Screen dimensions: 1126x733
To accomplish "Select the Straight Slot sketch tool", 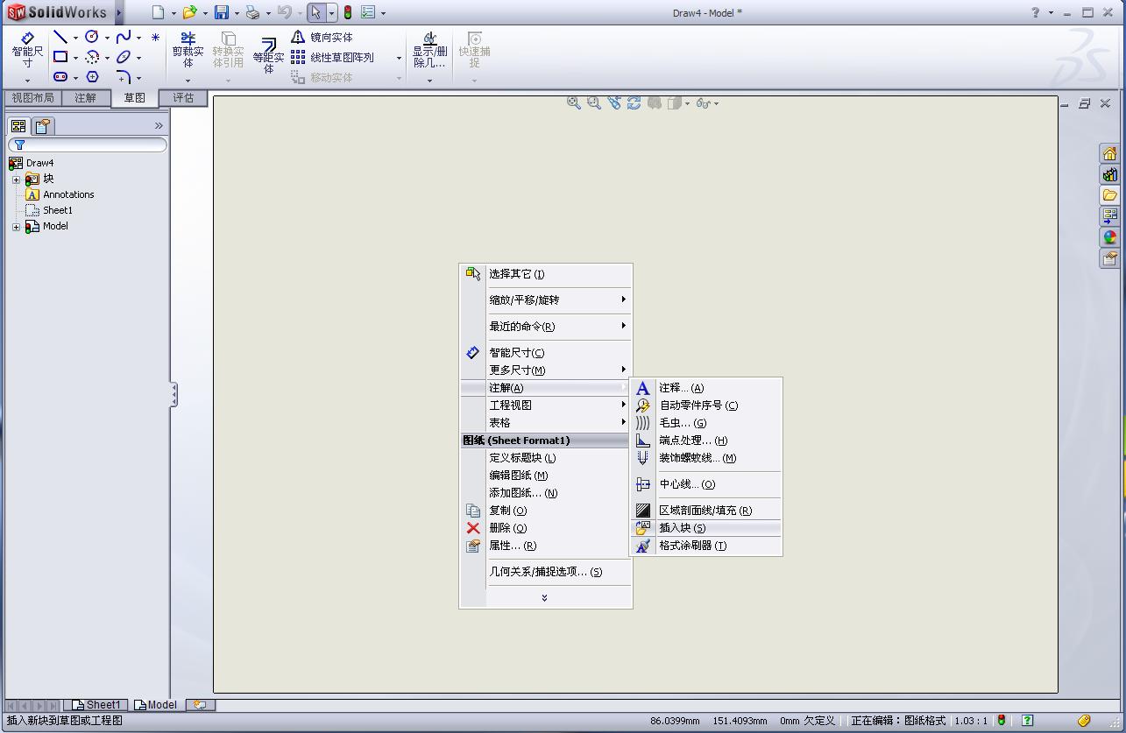I will (x=60, y=77).
